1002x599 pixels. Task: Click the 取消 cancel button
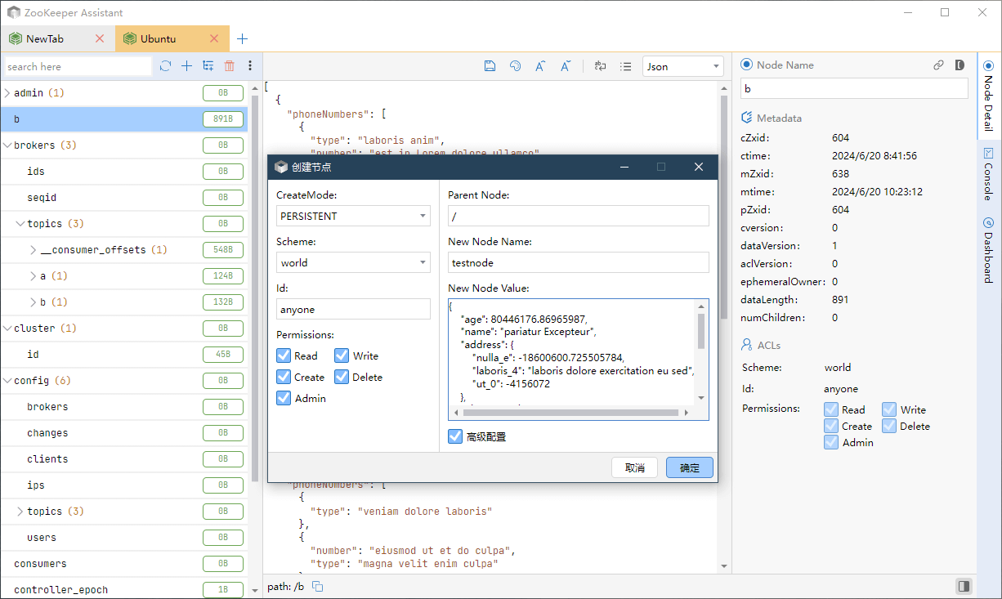click(634, 467)
